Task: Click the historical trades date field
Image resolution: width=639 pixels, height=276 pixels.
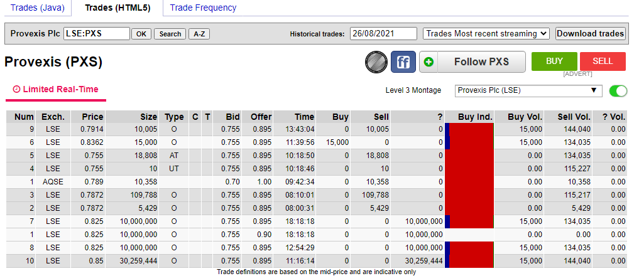Action: (x=383, y=33)
